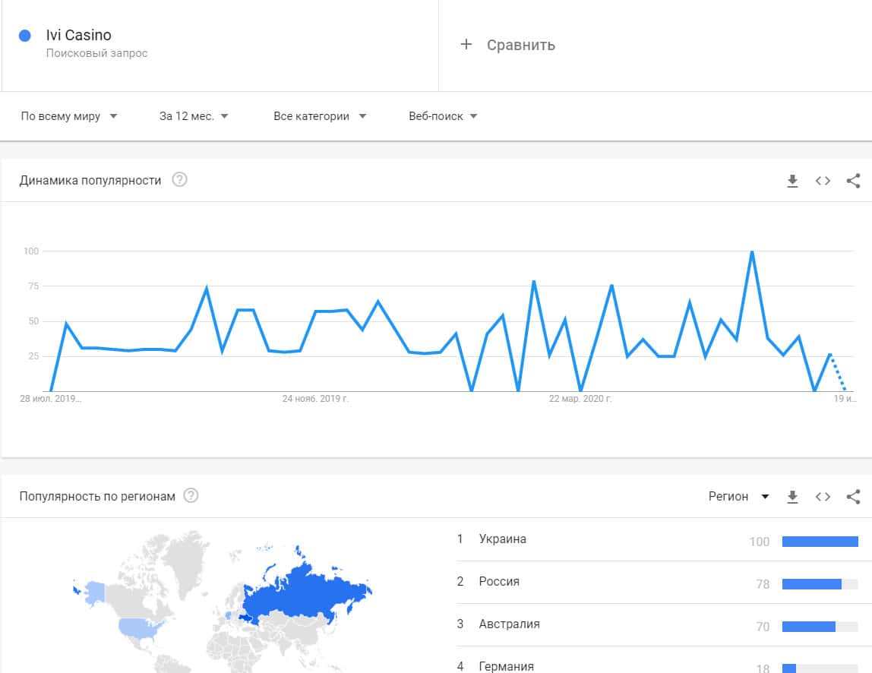The height and width of the screenshot is (673, 872).
Task: Download the interest over time chart data
Action: [792, 181]
